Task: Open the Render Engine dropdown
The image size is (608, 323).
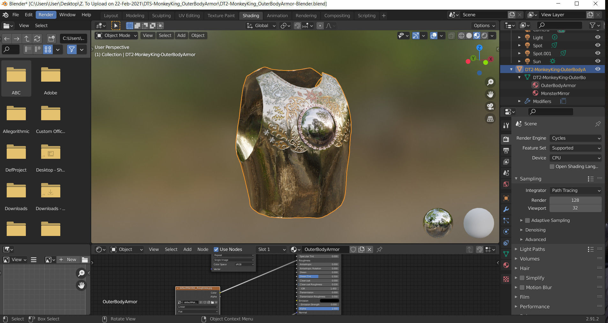Action: 575,138
